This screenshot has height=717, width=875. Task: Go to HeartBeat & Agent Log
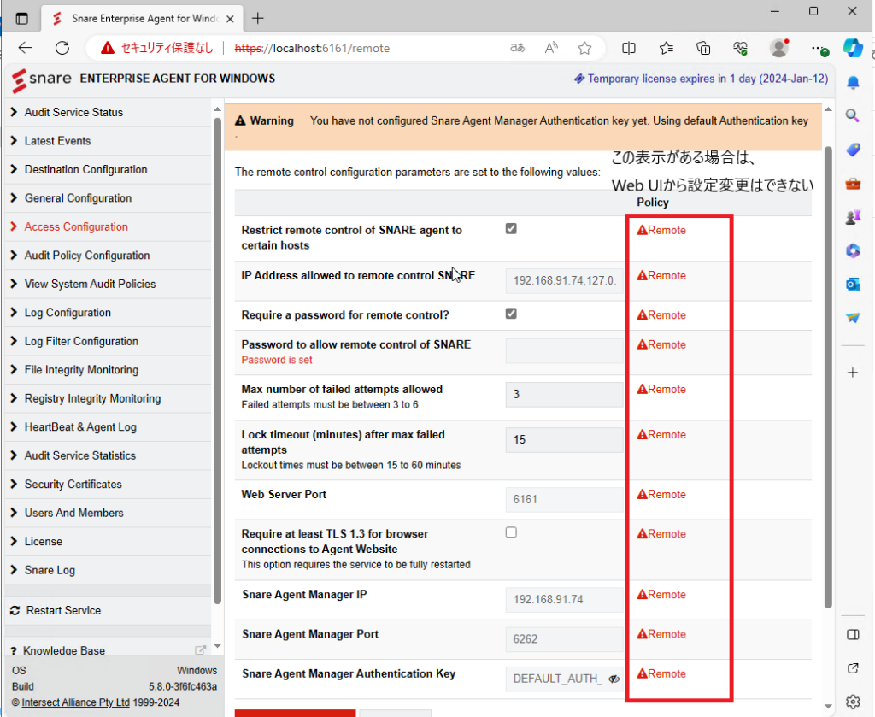109,426
